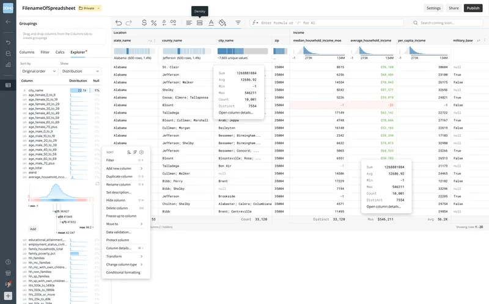Go back with the sidebar arrow icon
This screenshot has width=489, height=304.
(8, 22)
